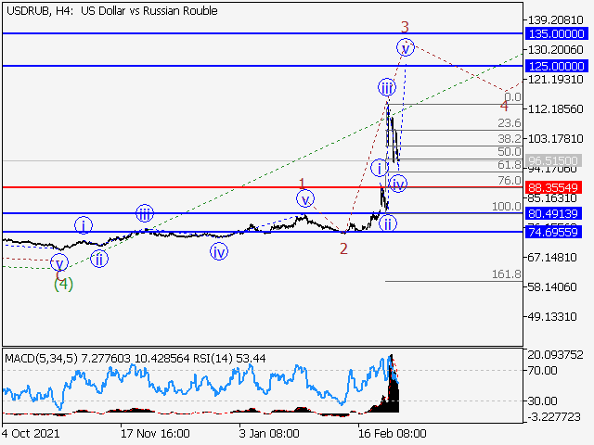Click the Fibonacci 76.0 level label

pyautogui.click(x=510, y=181)
